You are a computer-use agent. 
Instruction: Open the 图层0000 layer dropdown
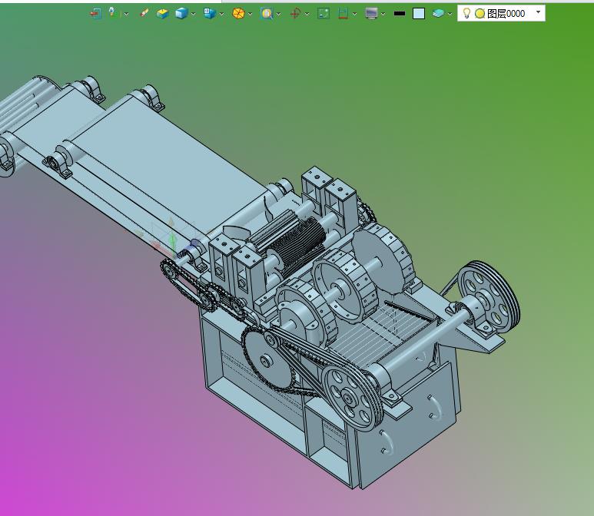pos(538,13)
